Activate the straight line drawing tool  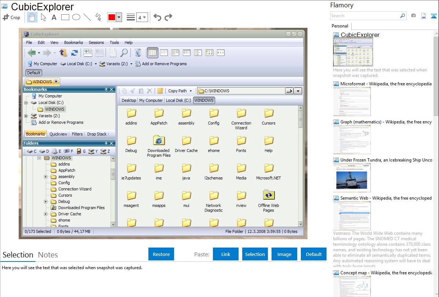point(87,17)
